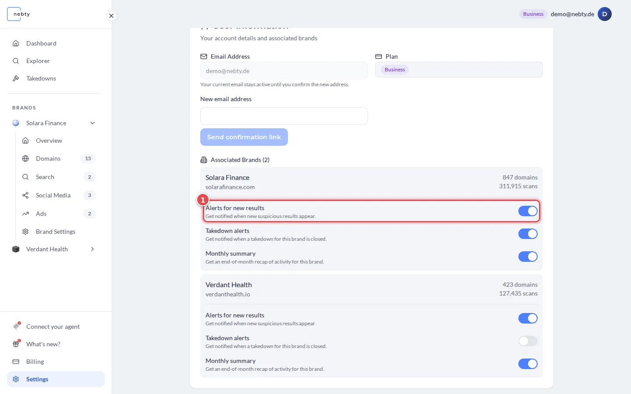
Task: Click the current email address field
Action: pos(284,70)
